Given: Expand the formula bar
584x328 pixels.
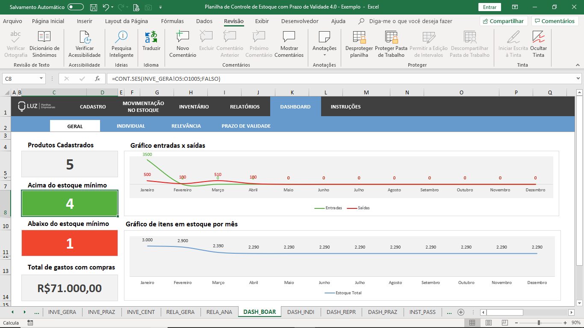Looking at the screenshot, I should point(578,79).
